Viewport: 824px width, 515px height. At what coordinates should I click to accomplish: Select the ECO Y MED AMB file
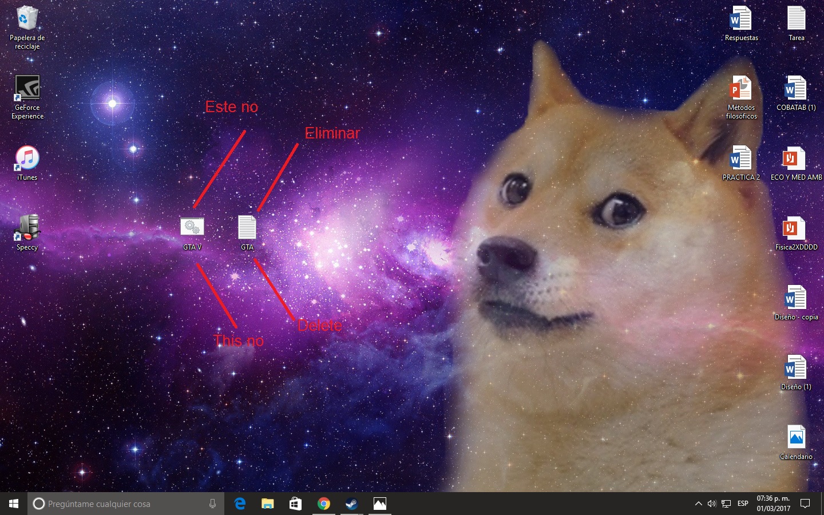pyautogui.click(x=796, y=164)
